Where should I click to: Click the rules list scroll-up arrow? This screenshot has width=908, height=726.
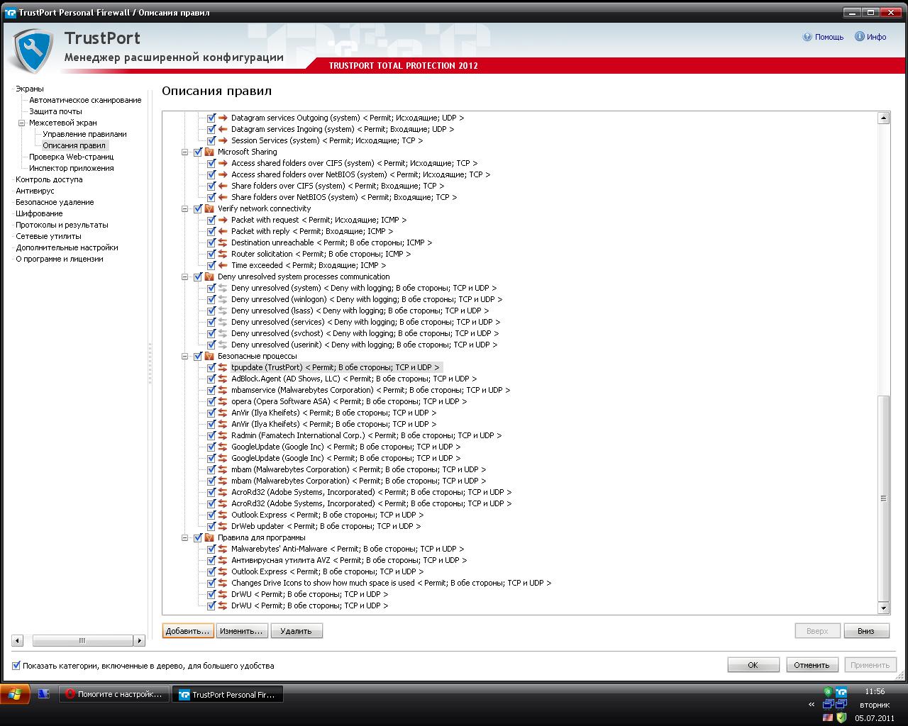click(883, 118)
